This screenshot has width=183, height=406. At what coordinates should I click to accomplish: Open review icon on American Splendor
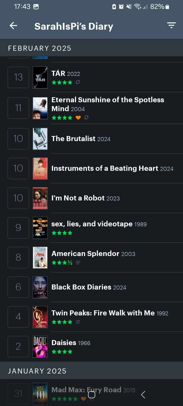pyautogui.click(x=78, y=263)
